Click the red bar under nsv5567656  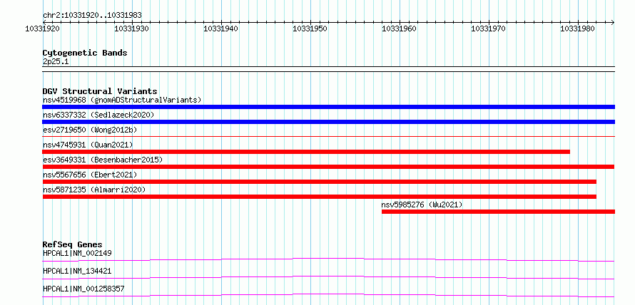[320, 182]
